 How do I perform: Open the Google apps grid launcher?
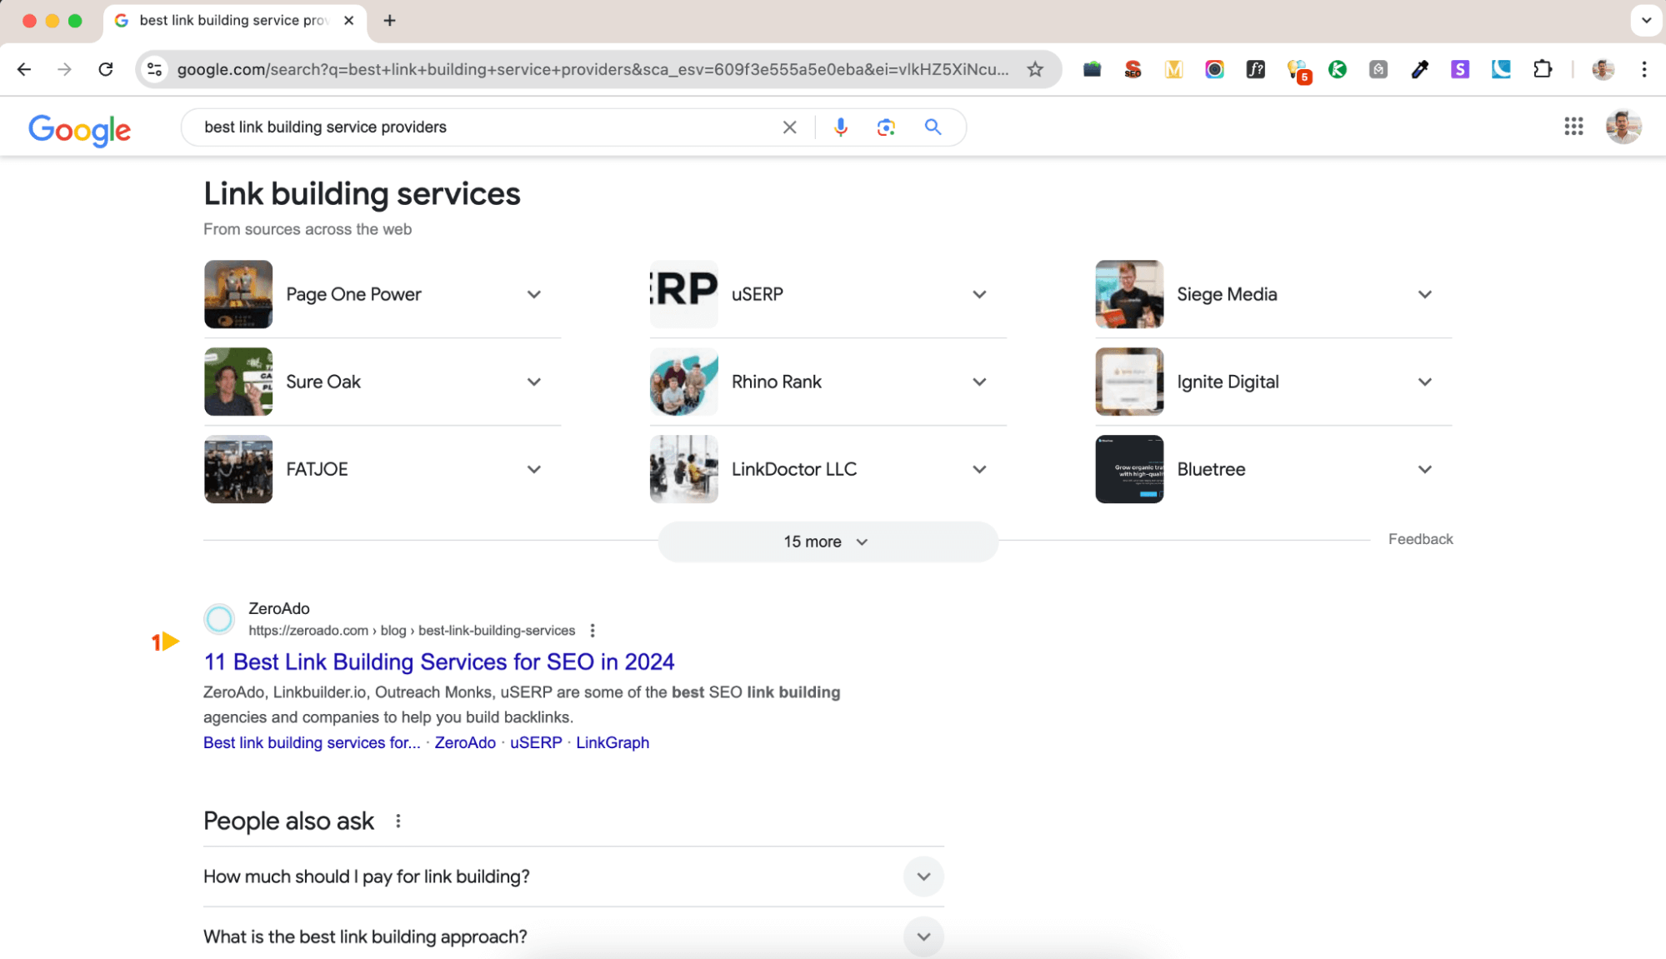1573,127
